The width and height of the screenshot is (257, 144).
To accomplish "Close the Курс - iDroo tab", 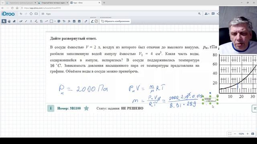I will pos(99,3).
